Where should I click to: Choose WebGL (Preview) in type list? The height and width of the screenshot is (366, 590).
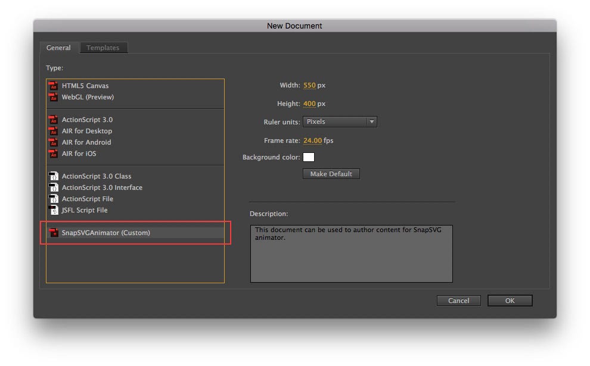tap(135, 97)
